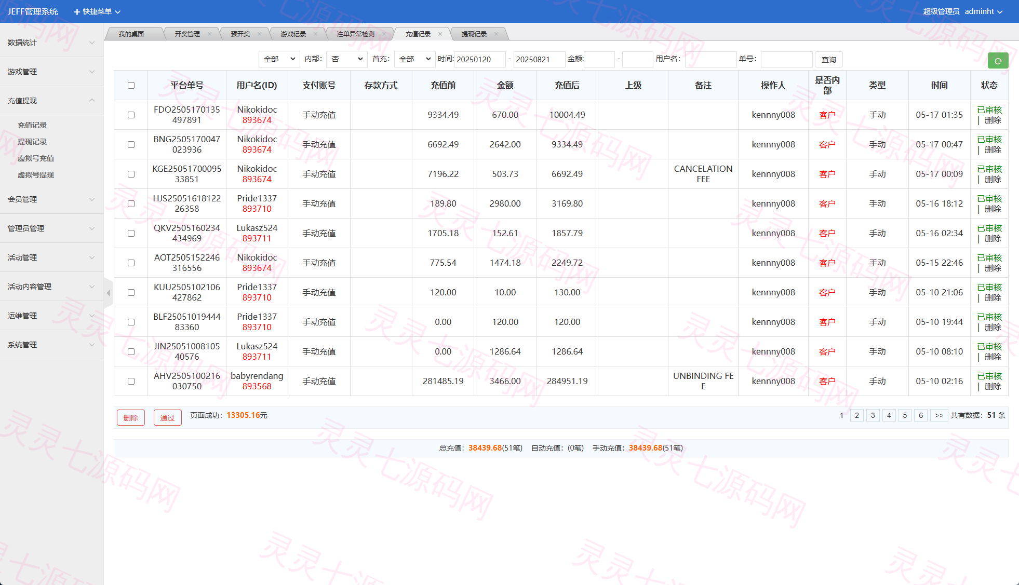Click the 查询 search button
1019x585 pixels.
[x=828, y=60]
